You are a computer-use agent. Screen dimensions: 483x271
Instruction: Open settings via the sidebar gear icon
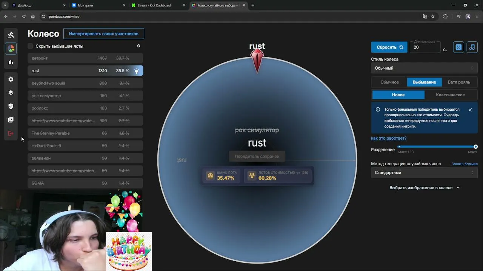[x=11, y=79]
